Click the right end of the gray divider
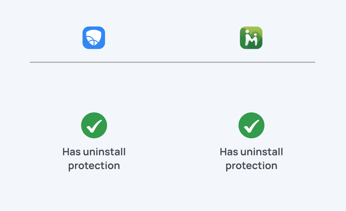The image size is (346, 211). point(313,62)
